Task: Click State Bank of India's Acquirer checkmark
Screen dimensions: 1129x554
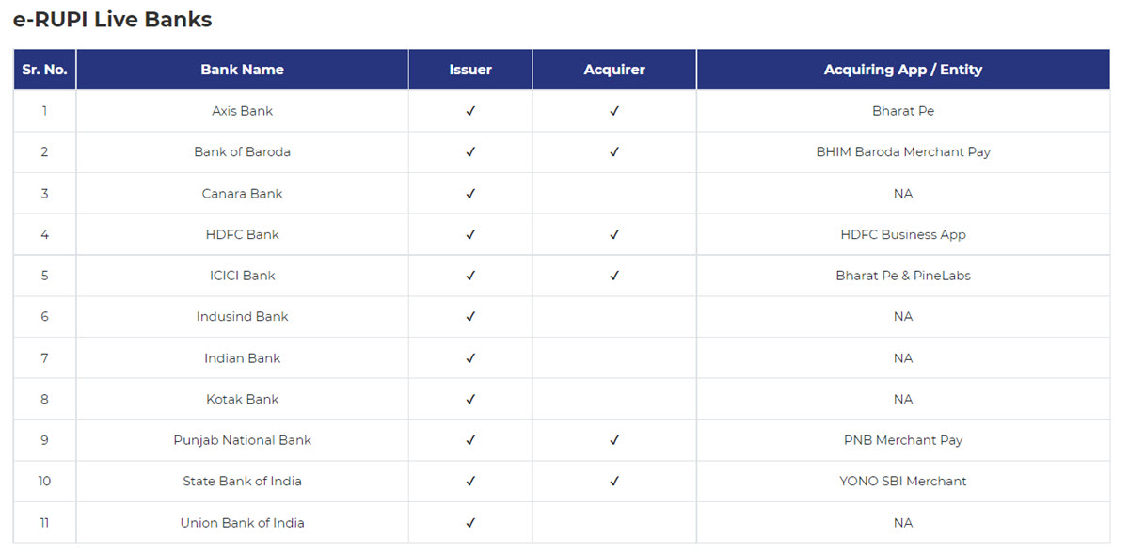Action: pos(614,481)
